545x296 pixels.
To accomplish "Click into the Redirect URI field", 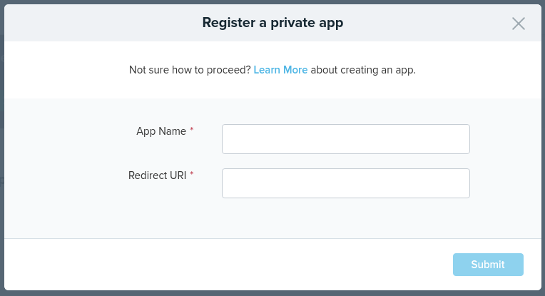I will [345, 183].
